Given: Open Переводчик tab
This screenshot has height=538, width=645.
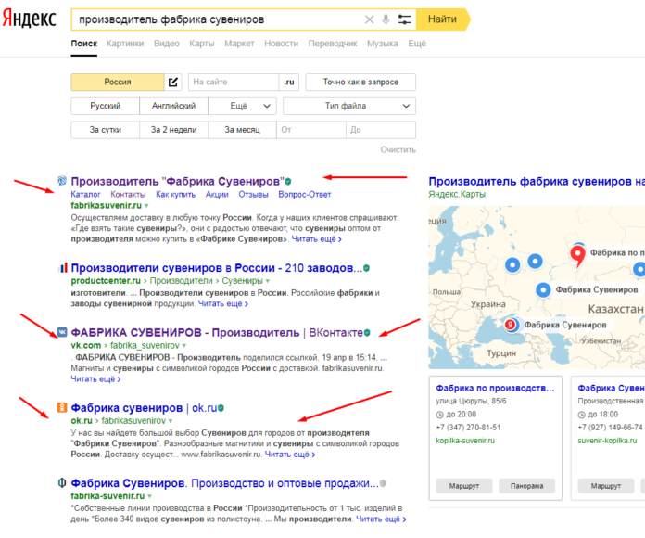Looking at the screenshot, I should point(333,44).
